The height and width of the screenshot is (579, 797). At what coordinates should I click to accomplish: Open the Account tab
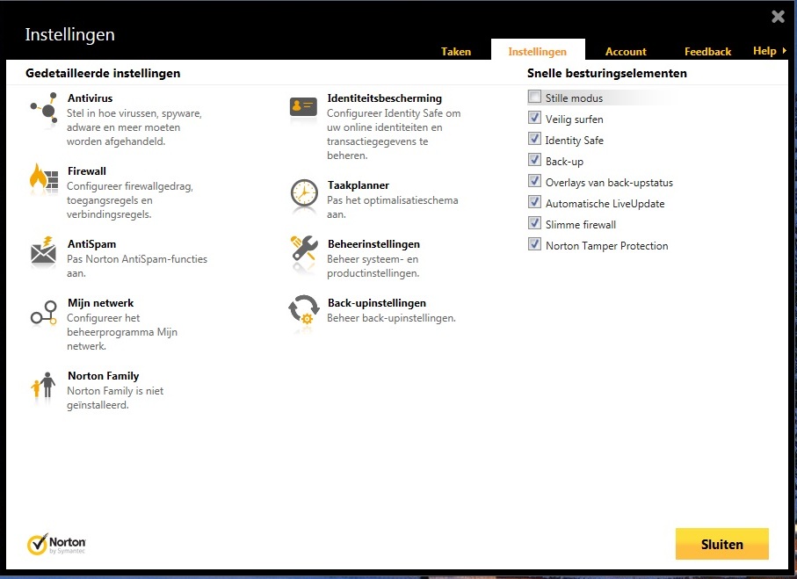626,51
